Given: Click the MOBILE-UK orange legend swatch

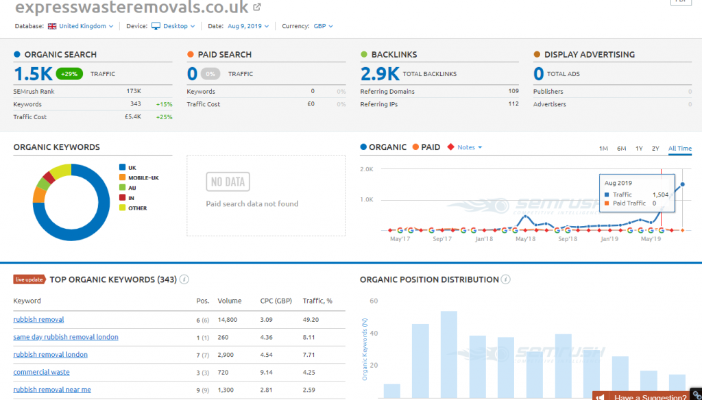Looking at the screenshot, I should [x=122, y=177].
